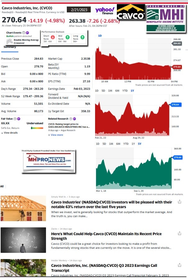This screenshot has height=278, width=188.
Task: Click the Cavco Industries, Inc. (CVCO) title
Action: pos(27,8)
